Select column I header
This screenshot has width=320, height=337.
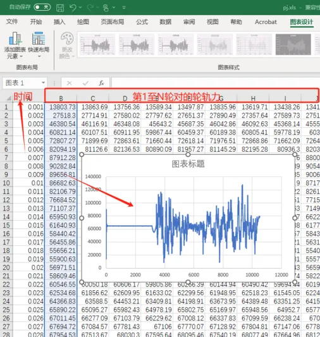tap(285, 99)
